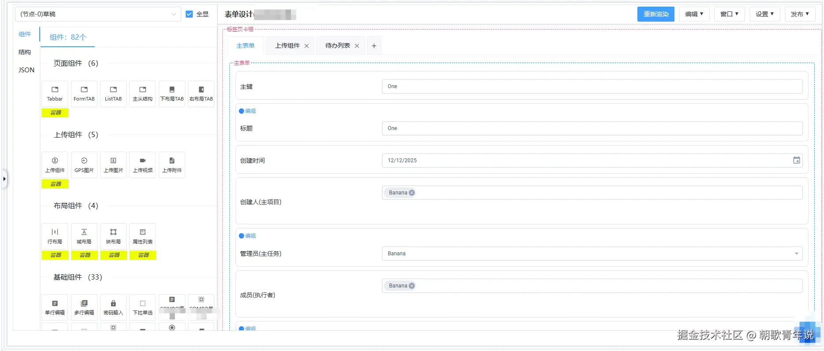
Task: Switch to the 主表单 tab
Action: pyautogui.click(x=245, y=46)
